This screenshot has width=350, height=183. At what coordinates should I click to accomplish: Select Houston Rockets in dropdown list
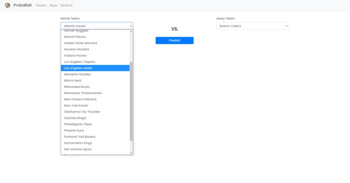coord(95,49)
